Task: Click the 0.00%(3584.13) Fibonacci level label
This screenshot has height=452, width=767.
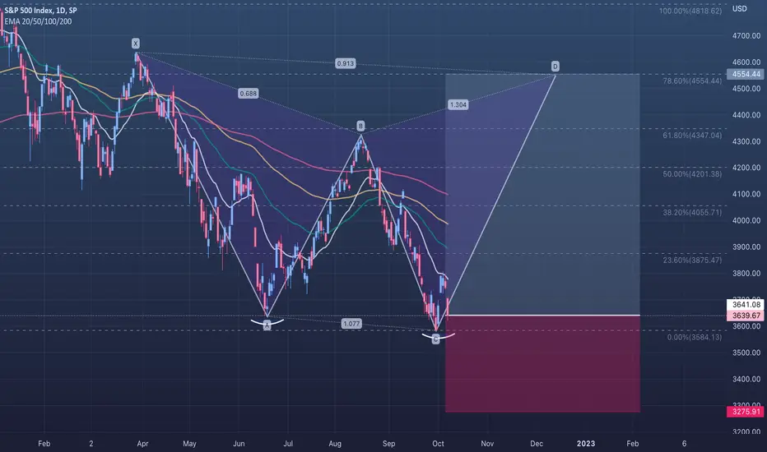Action: click(x=694, y=337)
